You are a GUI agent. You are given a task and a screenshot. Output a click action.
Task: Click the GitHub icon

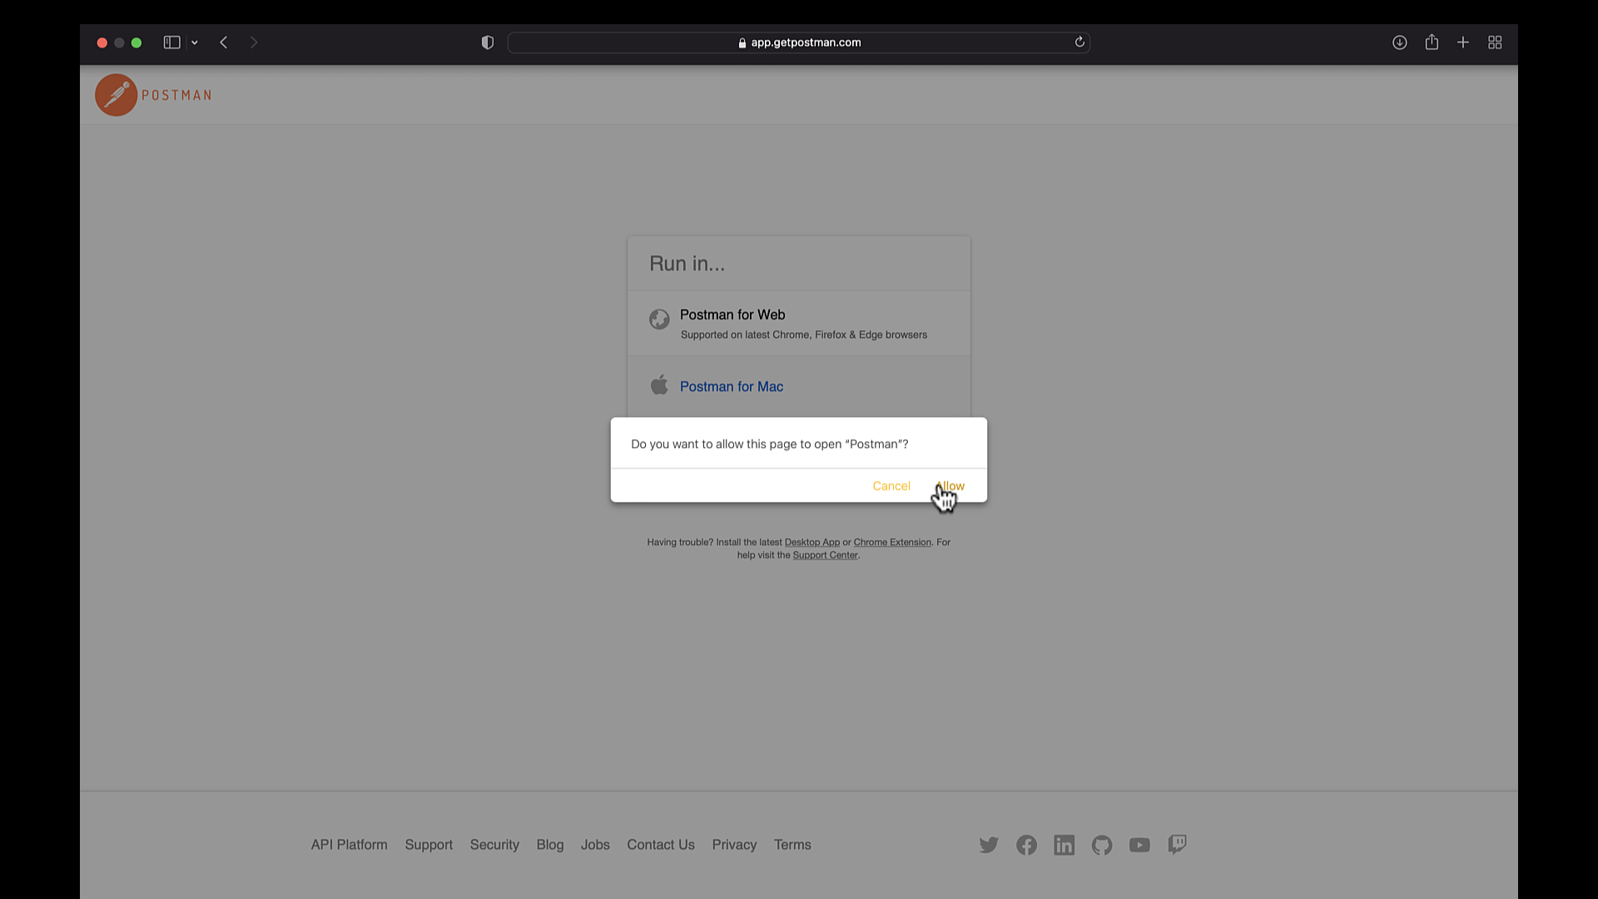tap(1101, 844)
